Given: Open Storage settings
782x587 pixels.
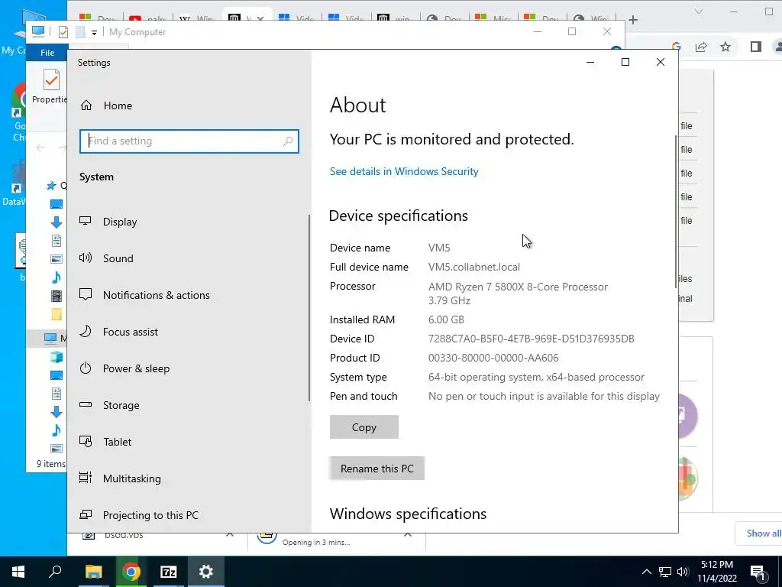Looking at the screenshot, I should click(x=109, y=405).
